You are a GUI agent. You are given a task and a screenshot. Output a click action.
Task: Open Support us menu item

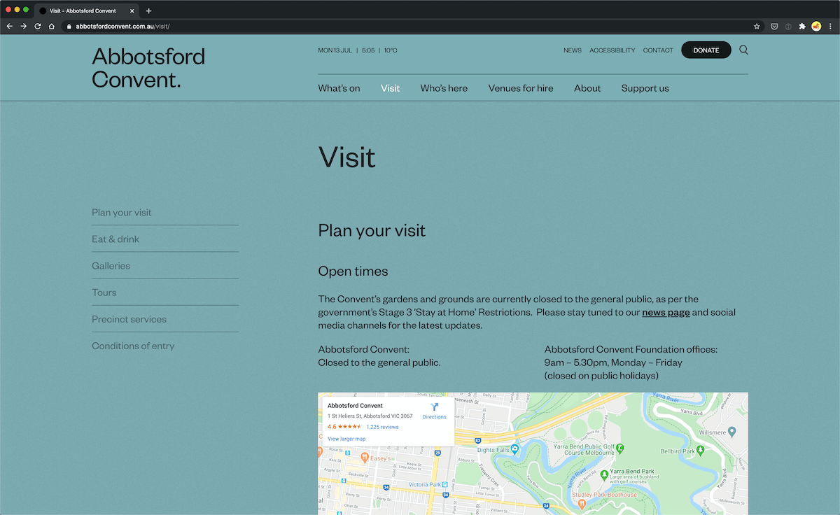(645, 88)
